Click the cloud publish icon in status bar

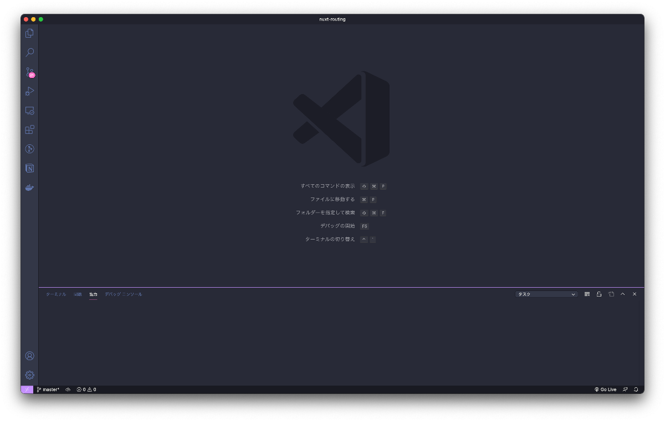click(x=68, y=389)
